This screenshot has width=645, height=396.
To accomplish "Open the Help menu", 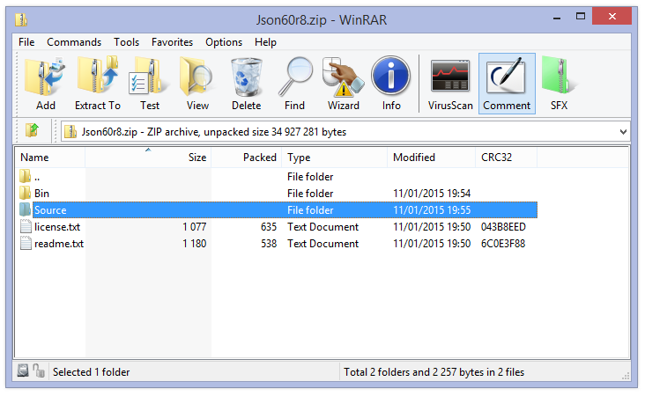I will [265, 42].
